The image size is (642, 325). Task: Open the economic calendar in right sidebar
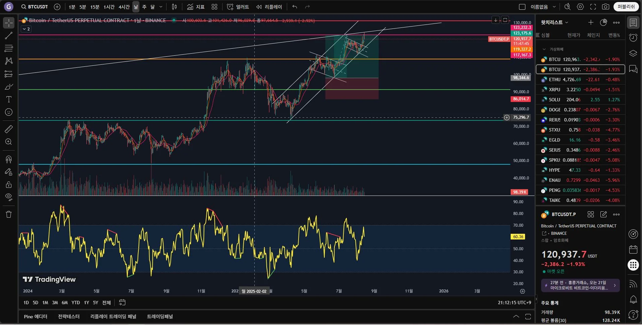633,250
